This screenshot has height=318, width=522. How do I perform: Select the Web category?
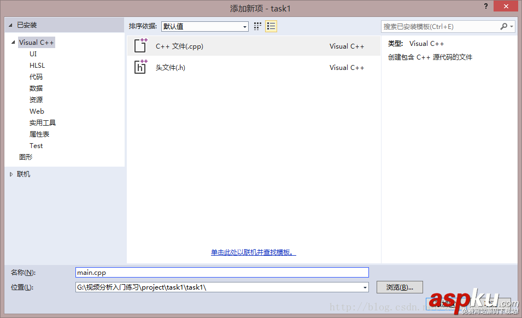click(37, 111)
